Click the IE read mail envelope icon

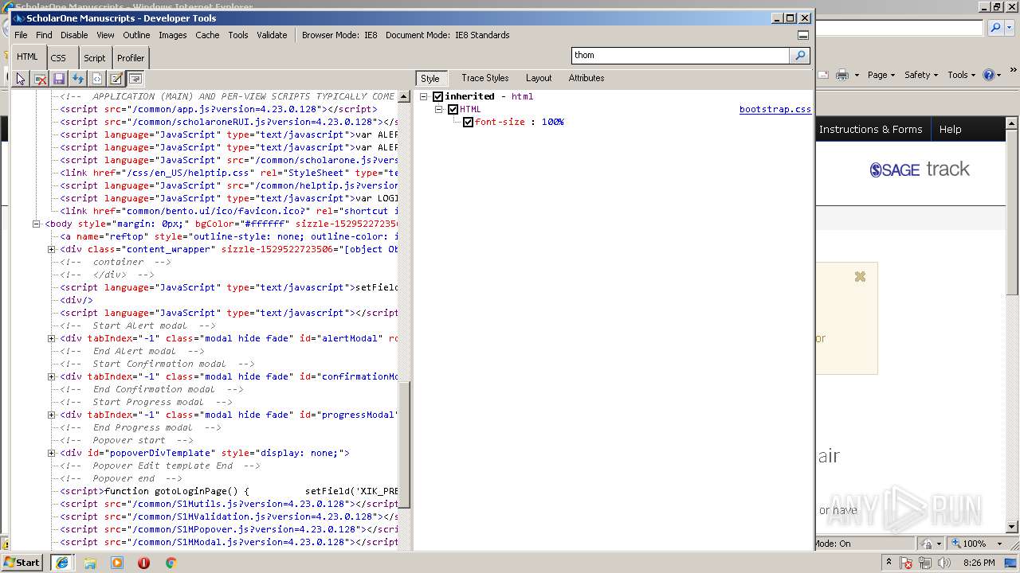pos(823,75)
